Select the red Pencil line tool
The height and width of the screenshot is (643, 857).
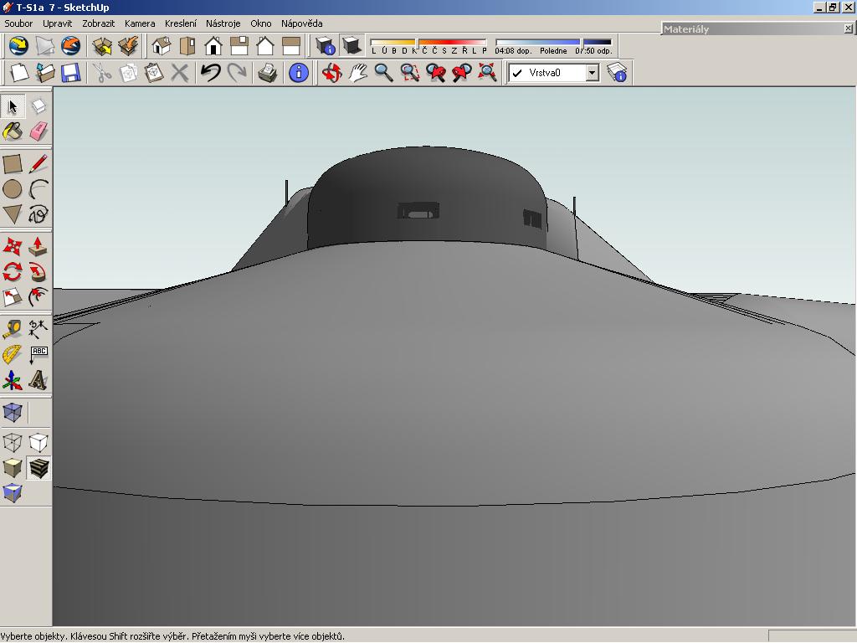point(38,164)
